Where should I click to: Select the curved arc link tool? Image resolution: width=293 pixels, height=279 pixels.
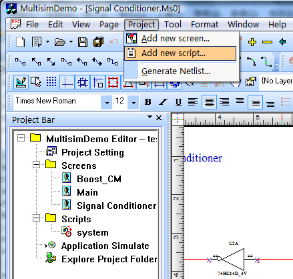252,61
